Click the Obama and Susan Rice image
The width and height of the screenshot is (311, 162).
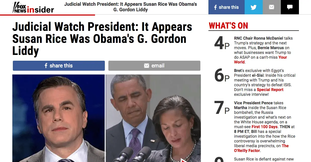pyautogui.click(x=153, y=118)
